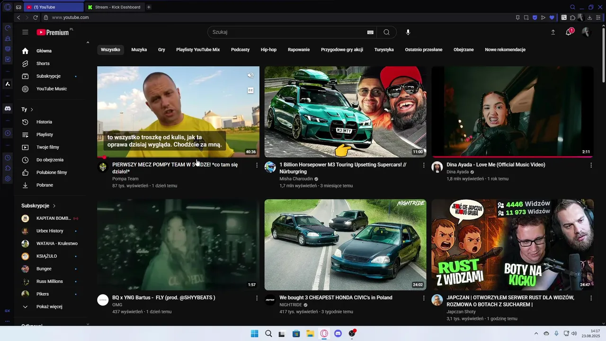Open Discord in Opera sidebar

pos(8,108)
